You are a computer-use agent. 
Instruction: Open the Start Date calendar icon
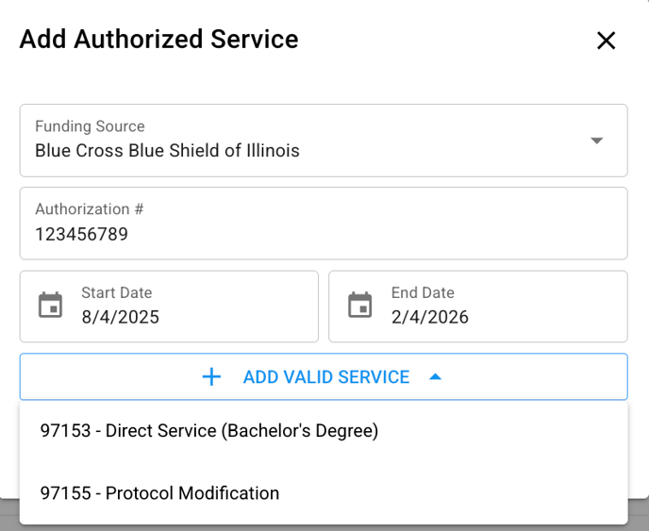pos(51,305)
